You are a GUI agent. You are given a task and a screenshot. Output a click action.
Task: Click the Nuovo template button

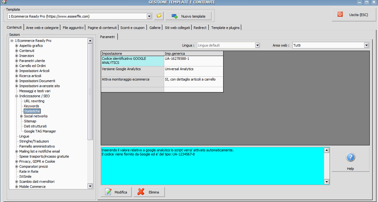pyautogui.click(x=189, y=16)
